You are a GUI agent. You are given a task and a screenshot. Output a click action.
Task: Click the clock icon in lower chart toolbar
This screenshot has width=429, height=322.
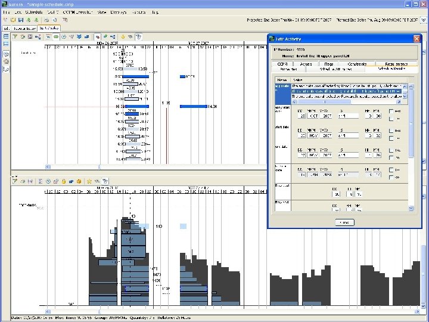[48, 181]
